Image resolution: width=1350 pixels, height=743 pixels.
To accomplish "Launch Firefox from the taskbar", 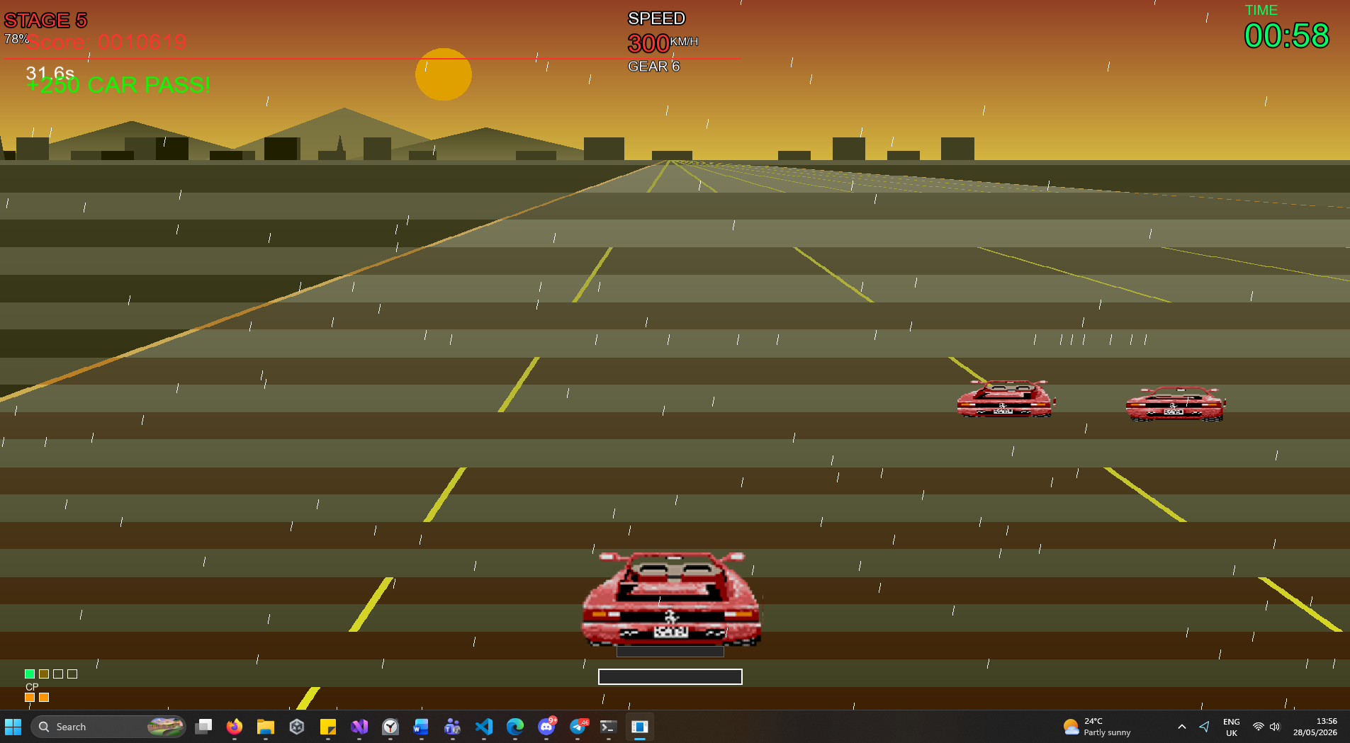I will [x=235, y=727].
